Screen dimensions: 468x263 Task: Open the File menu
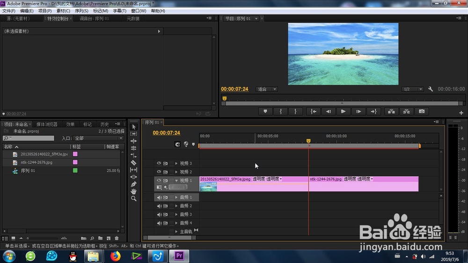click(x=8, y=11)
